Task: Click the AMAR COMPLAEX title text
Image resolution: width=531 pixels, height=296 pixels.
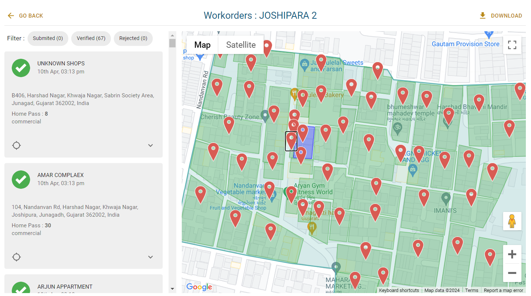Action: click(61, 175)
